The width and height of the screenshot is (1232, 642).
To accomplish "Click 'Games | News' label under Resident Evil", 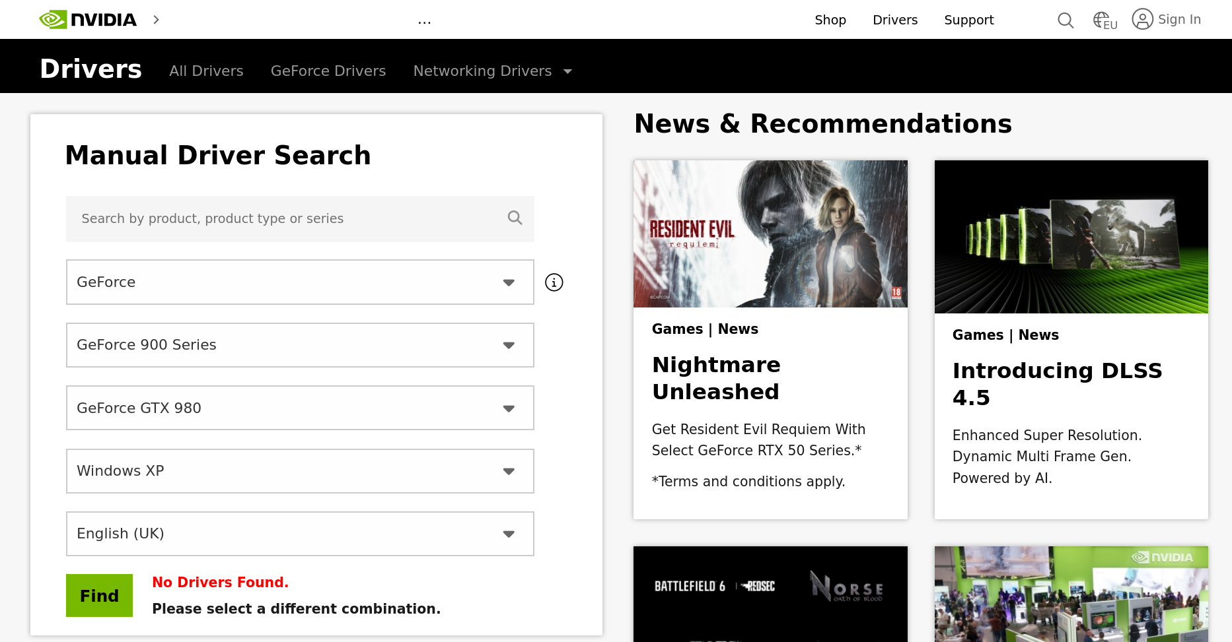I will coord(705,329).
